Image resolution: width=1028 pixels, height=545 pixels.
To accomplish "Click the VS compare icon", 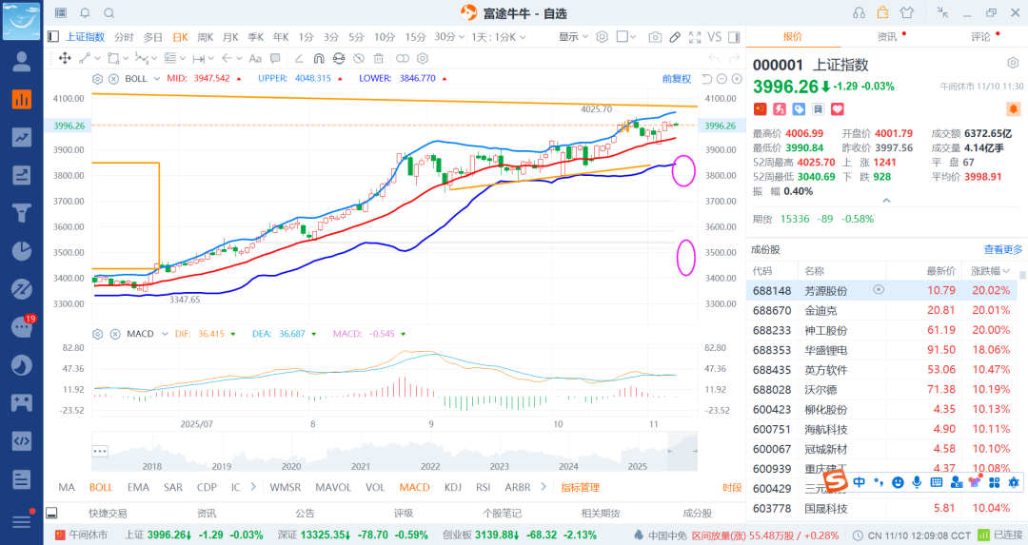I will pos(714,37).
